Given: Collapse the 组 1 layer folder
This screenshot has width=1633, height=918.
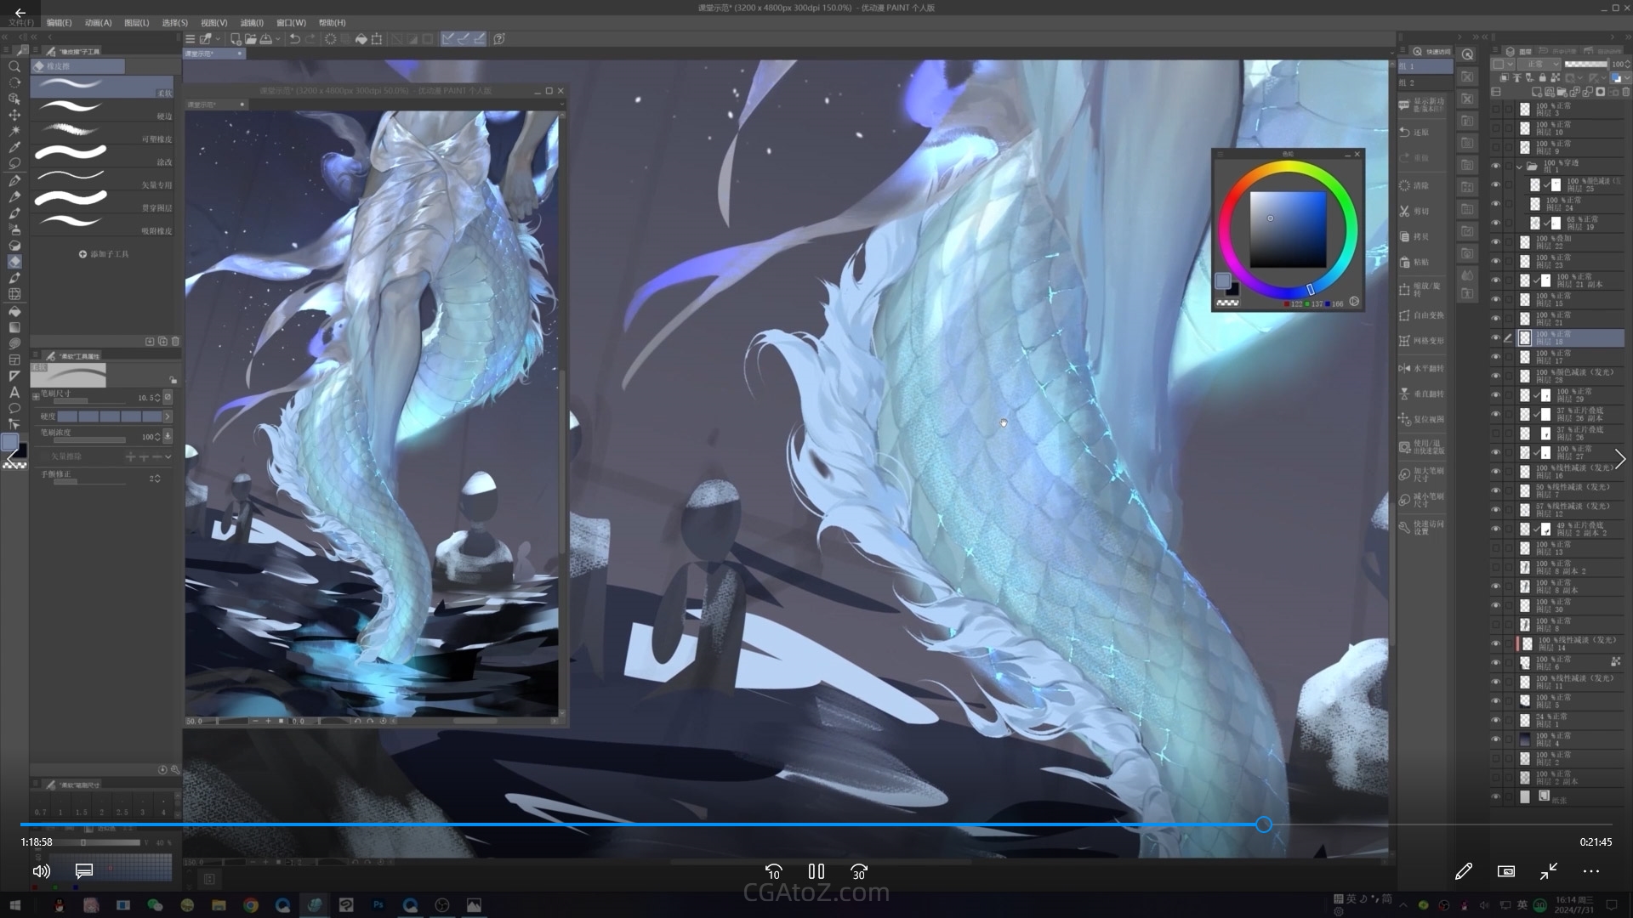Looking at the screenshot, I should coord(1519,166).
